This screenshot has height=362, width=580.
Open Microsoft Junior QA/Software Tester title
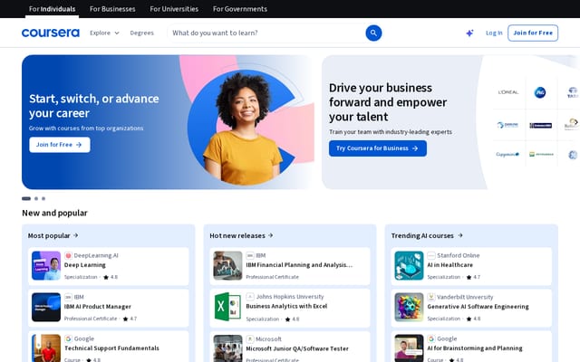click(297, 348)
